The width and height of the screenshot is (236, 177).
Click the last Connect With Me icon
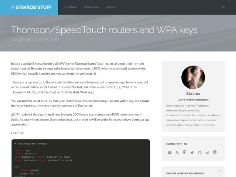pyautogui.click(x=215, y=152)
